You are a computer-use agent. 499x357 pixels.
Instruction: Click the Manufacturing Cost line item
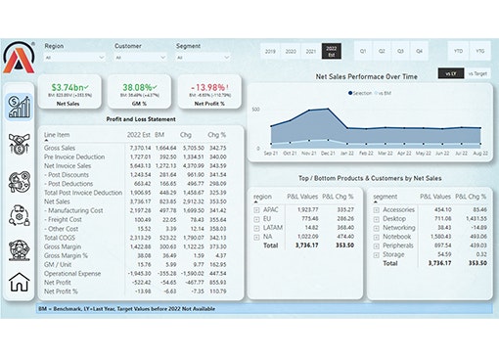(x=73, y=210)
